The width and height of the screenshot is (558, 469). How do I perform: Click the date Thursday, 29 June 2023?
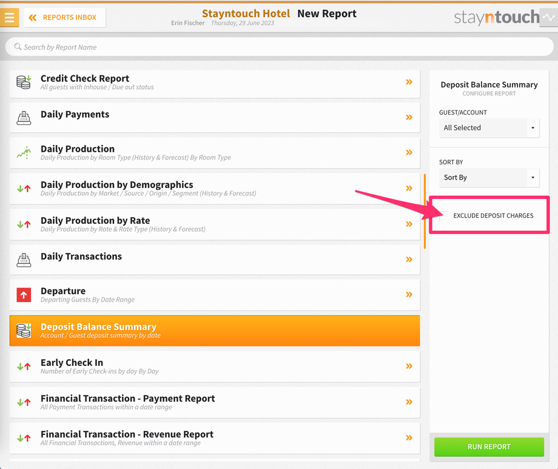243,23
